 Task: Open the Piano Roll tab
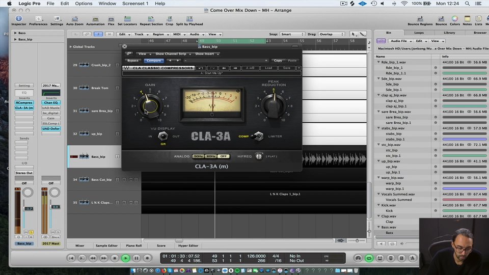coord(134,245)
